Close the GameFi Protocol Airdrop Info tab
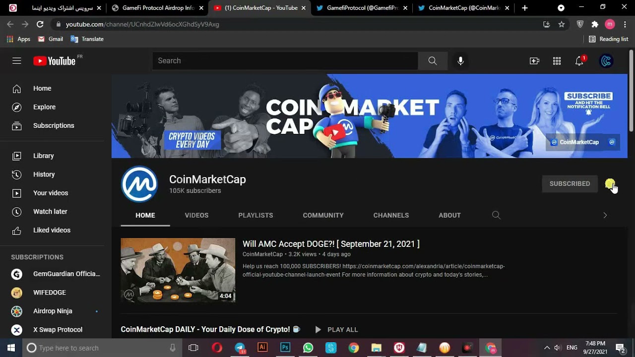The height and width of the screenshot is (357, 635). 201,8
